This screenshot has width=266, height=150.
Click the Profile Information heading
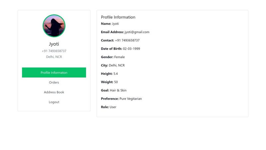(x=118, y=17)
